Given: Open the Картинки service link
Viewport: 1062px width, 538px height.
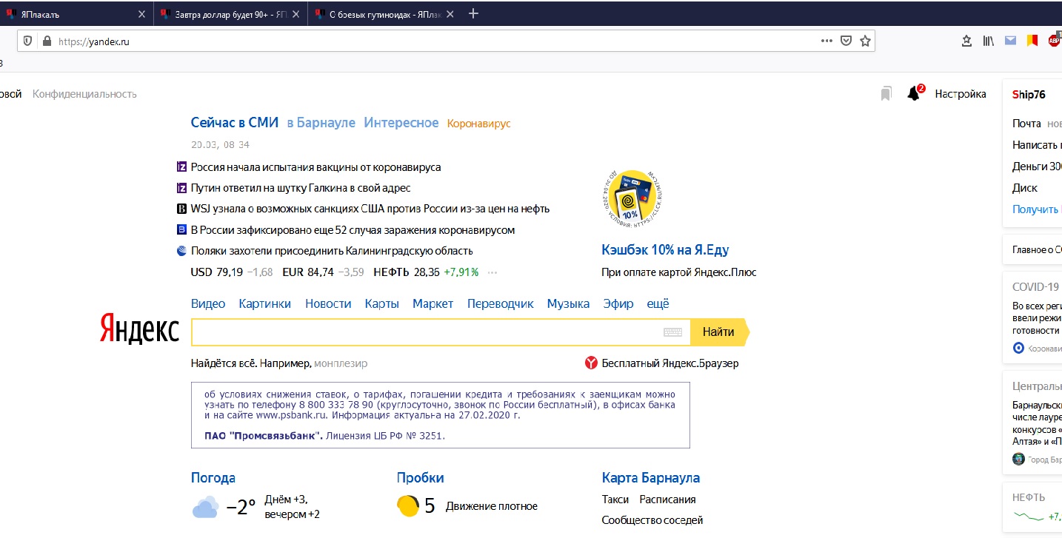Looking at the screenshot, I should (x=265, y=303).
